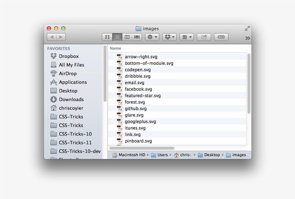Screen dimensions: 295x199
Task: Select arrow-right.svg file
Action: 177,56
